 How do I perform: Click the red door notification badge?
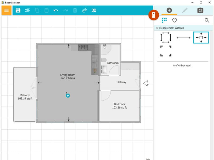pyautogui.click(x=154, y=15)
